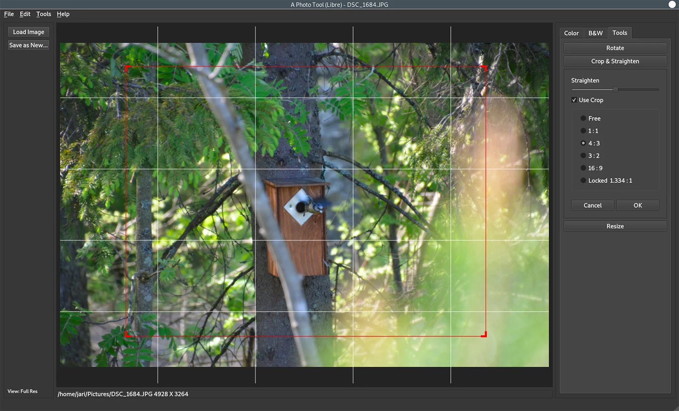
Task: Switch to the B&W tab
Action: [595, 33]
